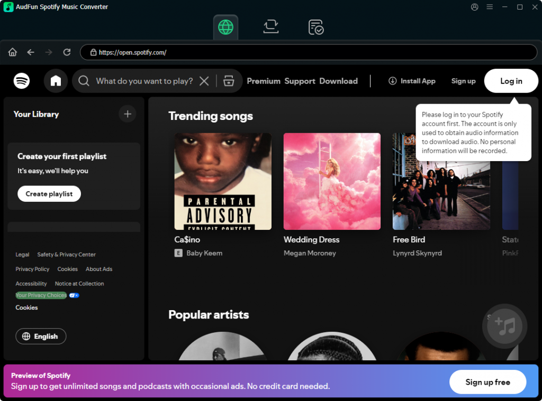Open the Browse icon in search bar
This screenshot has height=401, width=542.
[x=229, y=81]
